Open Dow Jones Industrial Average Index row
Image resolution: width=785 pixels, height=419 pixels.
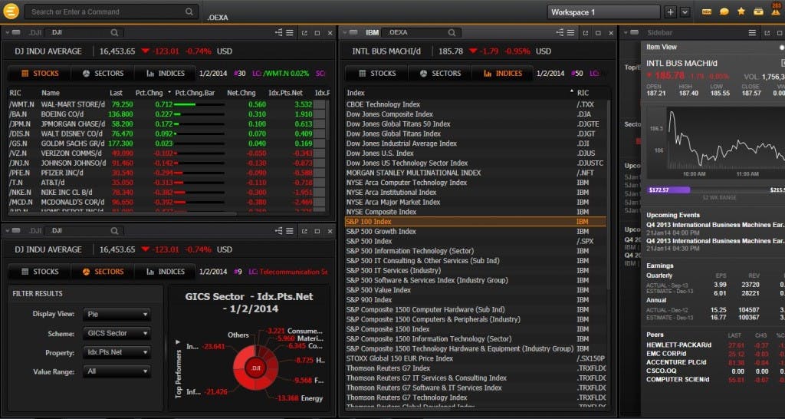pyautogui.click(x=475, y=144)
